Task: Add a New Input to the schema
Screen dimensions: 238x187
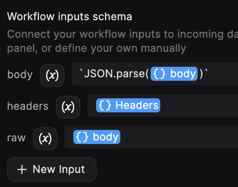Action: [52, 169]
